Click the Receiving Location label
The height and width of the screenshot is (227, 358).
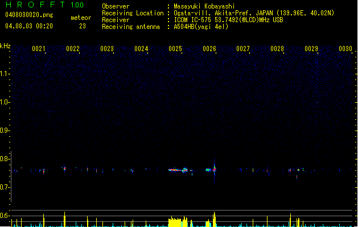pyautogui.click(x=133, y=13)
